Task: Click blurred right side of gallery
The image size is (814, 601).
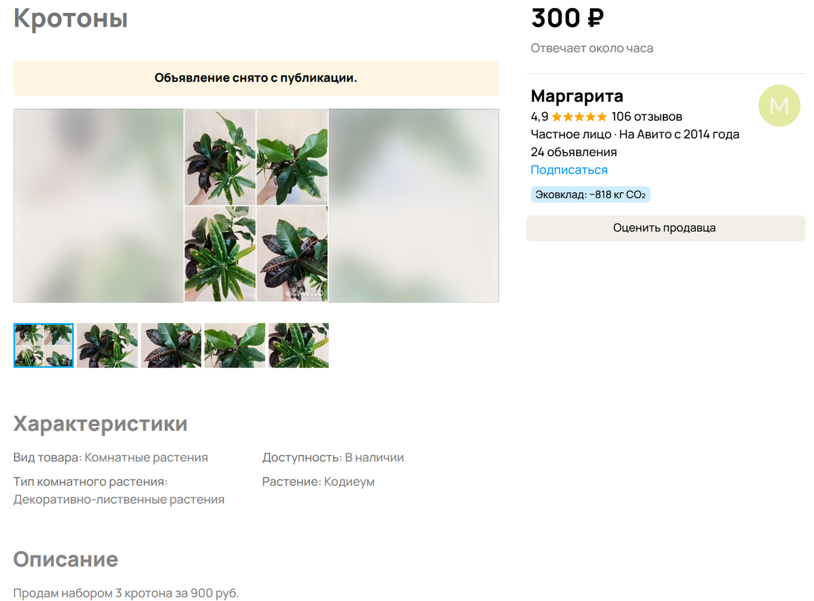Action: [x=414, y=206]
